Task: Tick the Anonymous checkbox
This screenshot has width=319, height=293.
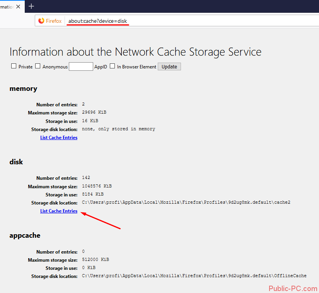Action: (x=38, y=66)
